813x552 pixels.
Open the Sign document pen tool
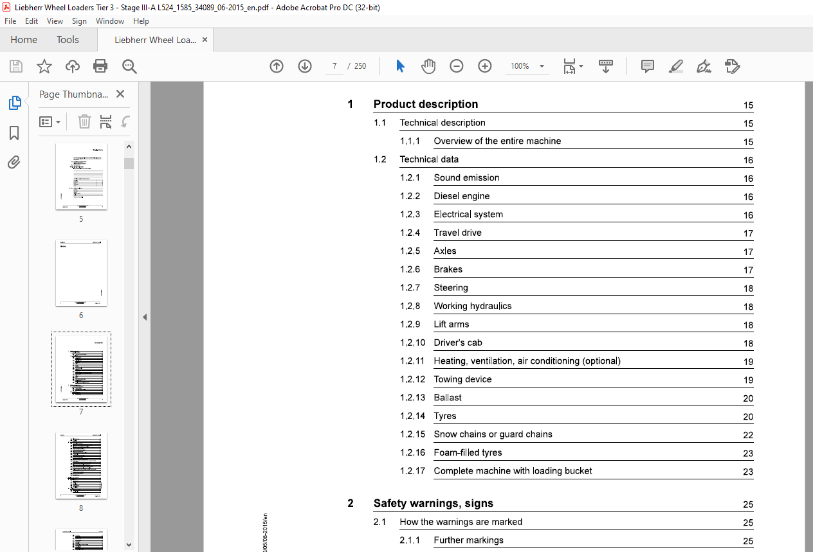pyautogui.click(x=704, y=66)
